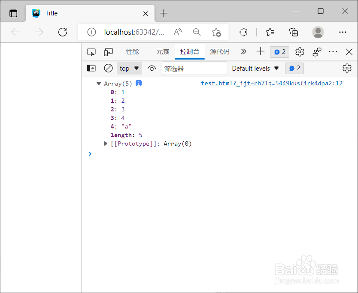The image size is (358, 293).
Task: Select the array entry 3: 4
Action: point(118,118)
